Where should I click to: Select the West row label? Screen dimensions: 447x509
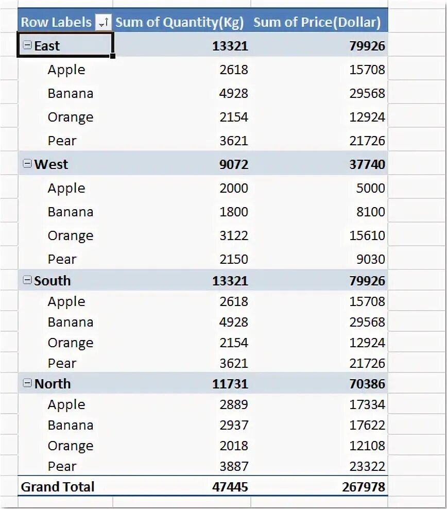[51, 164]
